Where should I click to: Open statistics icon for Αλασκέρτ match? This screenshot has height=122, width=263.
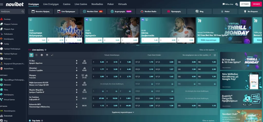pos(84,68)
